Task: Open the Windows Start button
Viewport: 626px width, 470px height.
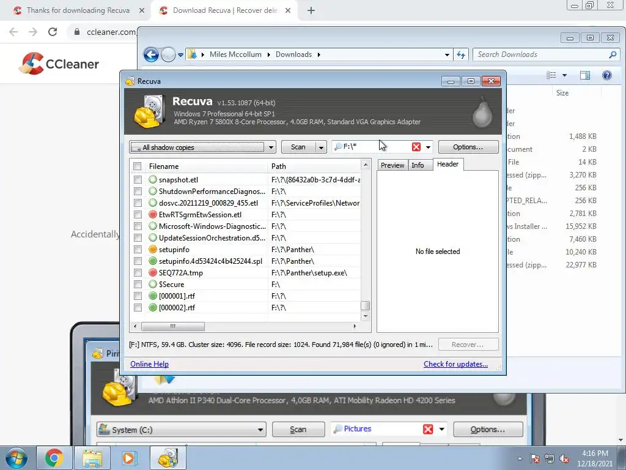Action: coord(16,458)
